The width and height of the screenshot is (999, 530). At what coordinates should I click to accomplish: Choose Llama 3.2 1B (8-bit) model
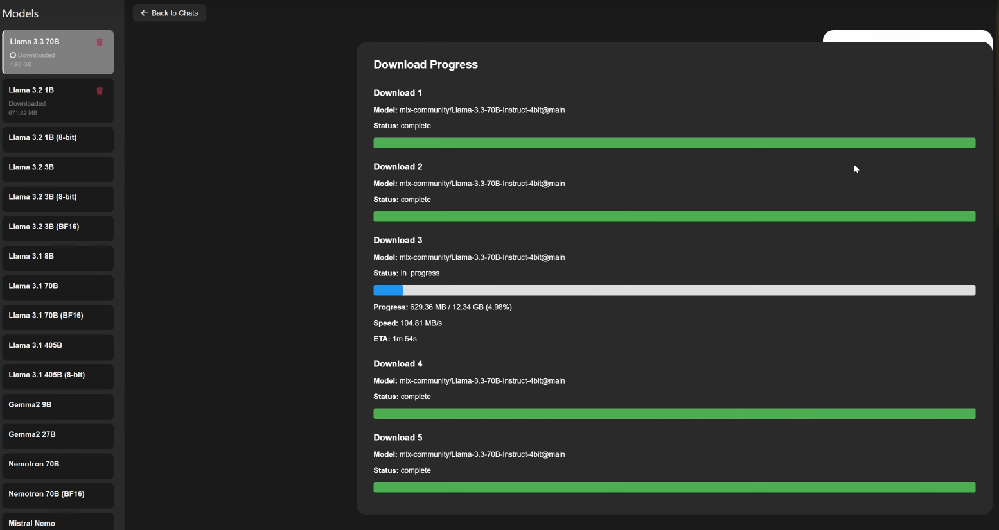pyautogui.click(x=58, y=139)
